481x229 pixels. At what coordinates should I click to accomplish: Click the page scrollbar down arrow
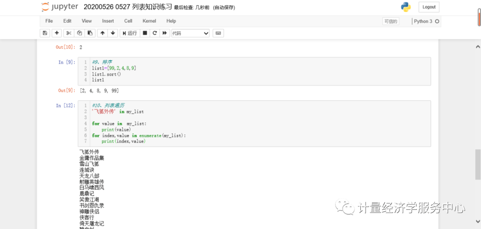[x=477, y=221]
